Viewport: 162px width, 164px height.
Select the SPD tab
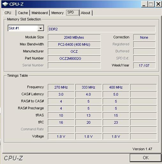[x=72, y=12]
